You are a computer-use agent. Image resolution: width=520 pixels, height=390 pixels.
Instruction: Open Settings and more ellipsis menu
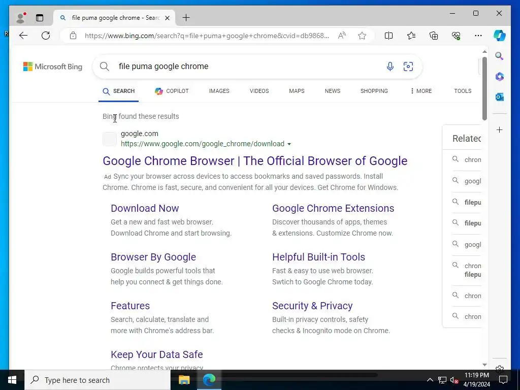[x=478, y=36]
